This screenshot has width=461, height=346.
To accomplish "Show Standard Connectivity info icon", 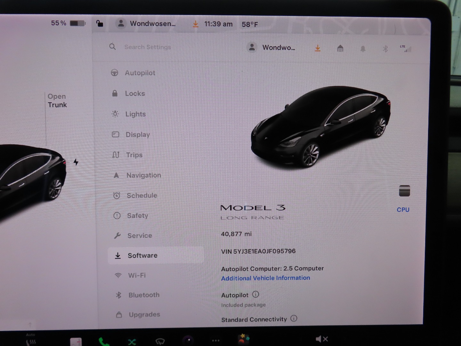I will (x=294, y=318).
